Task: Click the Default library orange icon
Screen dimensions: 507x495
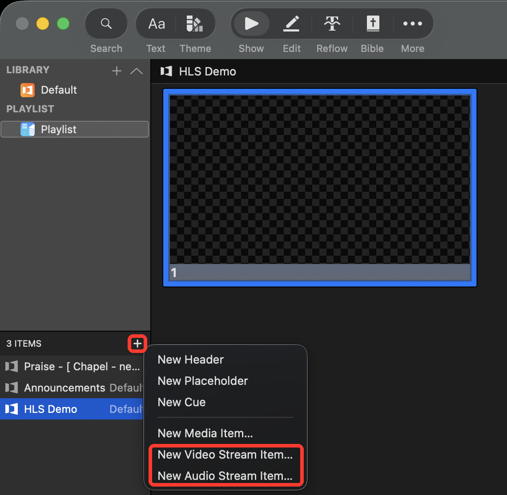Action: [x=28, y=90]
